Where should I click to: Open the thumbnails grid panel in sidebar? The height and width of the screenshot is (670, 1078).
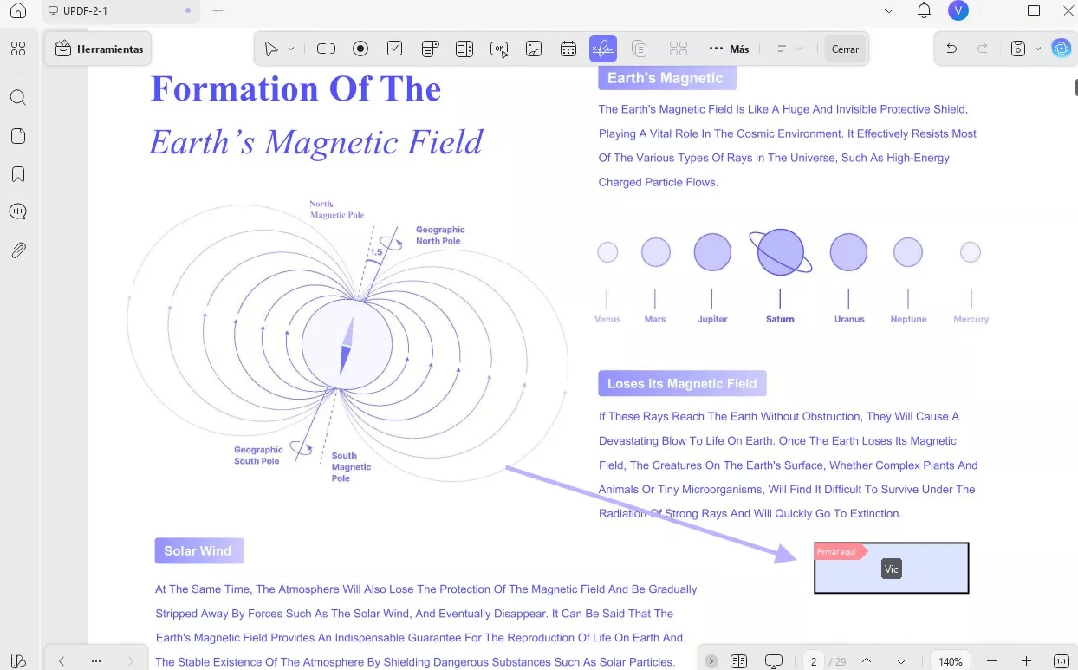[x=18, y=49]
